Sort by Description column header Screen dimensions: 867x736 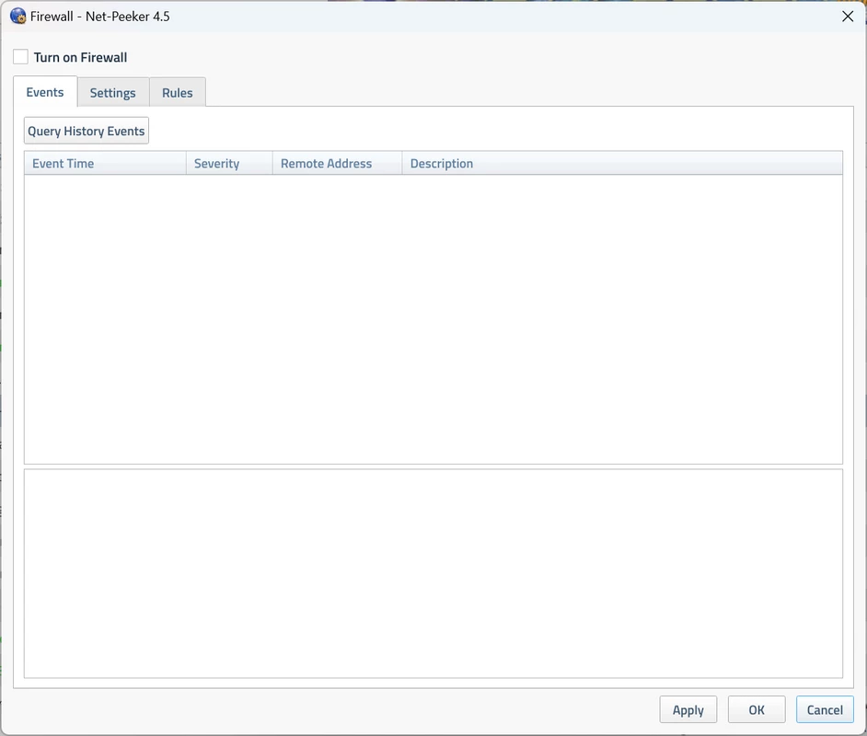click(622, 164)
